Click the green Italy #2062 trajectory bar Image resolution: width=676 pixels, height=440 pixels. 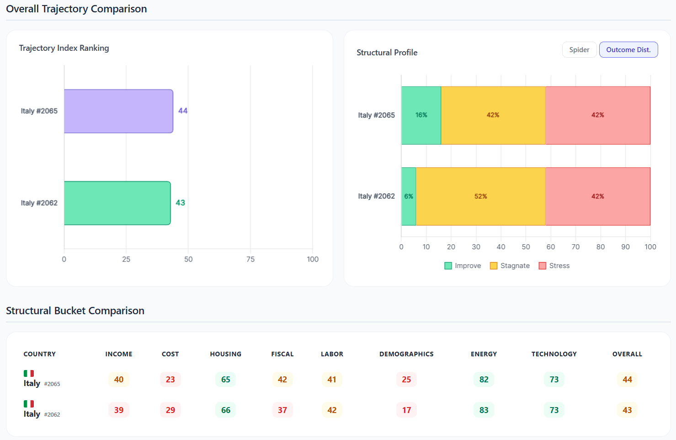(x=117, y=203)
